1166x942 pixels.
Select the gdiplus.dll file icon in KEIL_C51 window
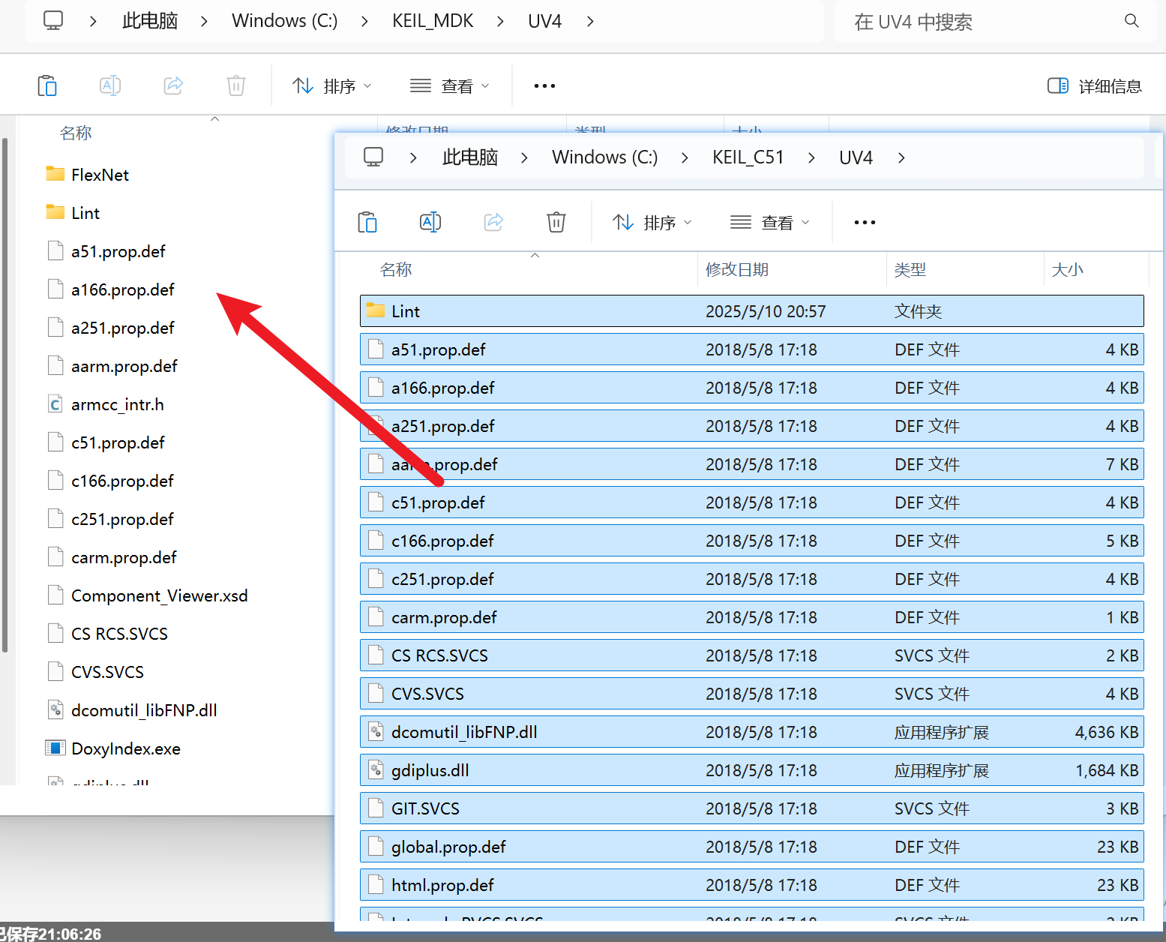pos(376,769)
